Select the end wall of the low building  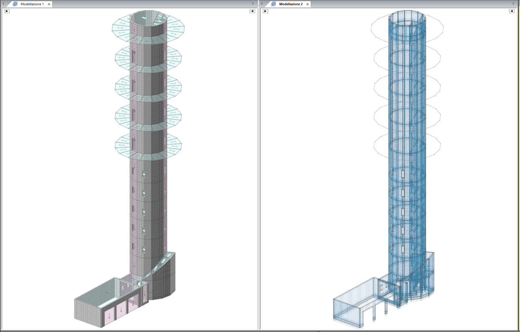(87, 312)
